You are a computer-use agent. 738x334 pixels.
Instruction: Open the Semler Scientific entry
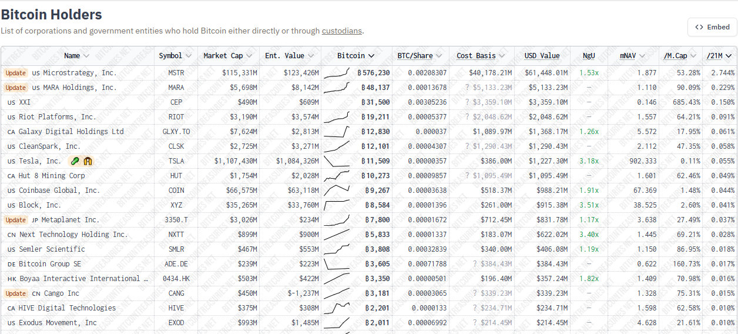point(52,249)
